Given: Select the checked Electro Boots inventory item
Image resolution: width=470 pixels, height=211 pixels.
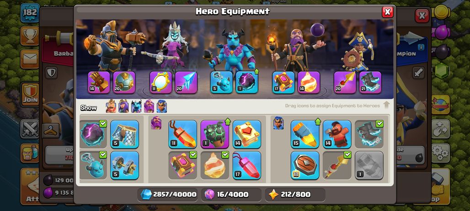Looking at the screenshot, I should pos(369,134).
